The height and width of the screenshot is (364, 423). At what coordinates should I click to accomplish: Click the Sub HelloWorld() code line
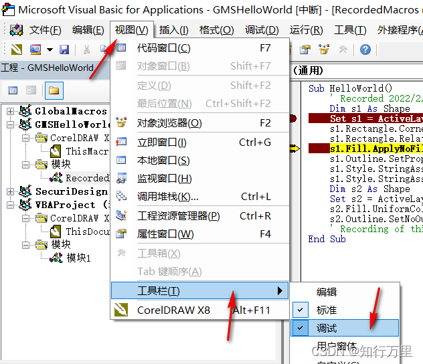[350, 88]
